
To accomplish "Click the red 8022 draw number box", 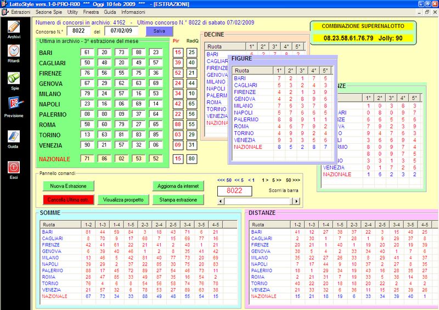I will point(234,191).
